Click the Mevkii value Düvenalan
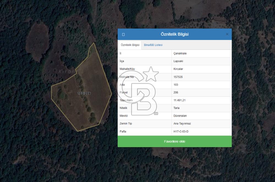Viewport: 275px width, 182px height. tap(180, 116)
